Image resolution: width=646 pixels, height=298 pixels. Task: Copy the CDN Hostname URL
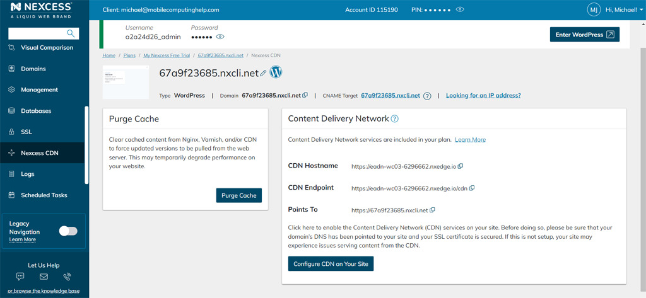click(461, 166)
